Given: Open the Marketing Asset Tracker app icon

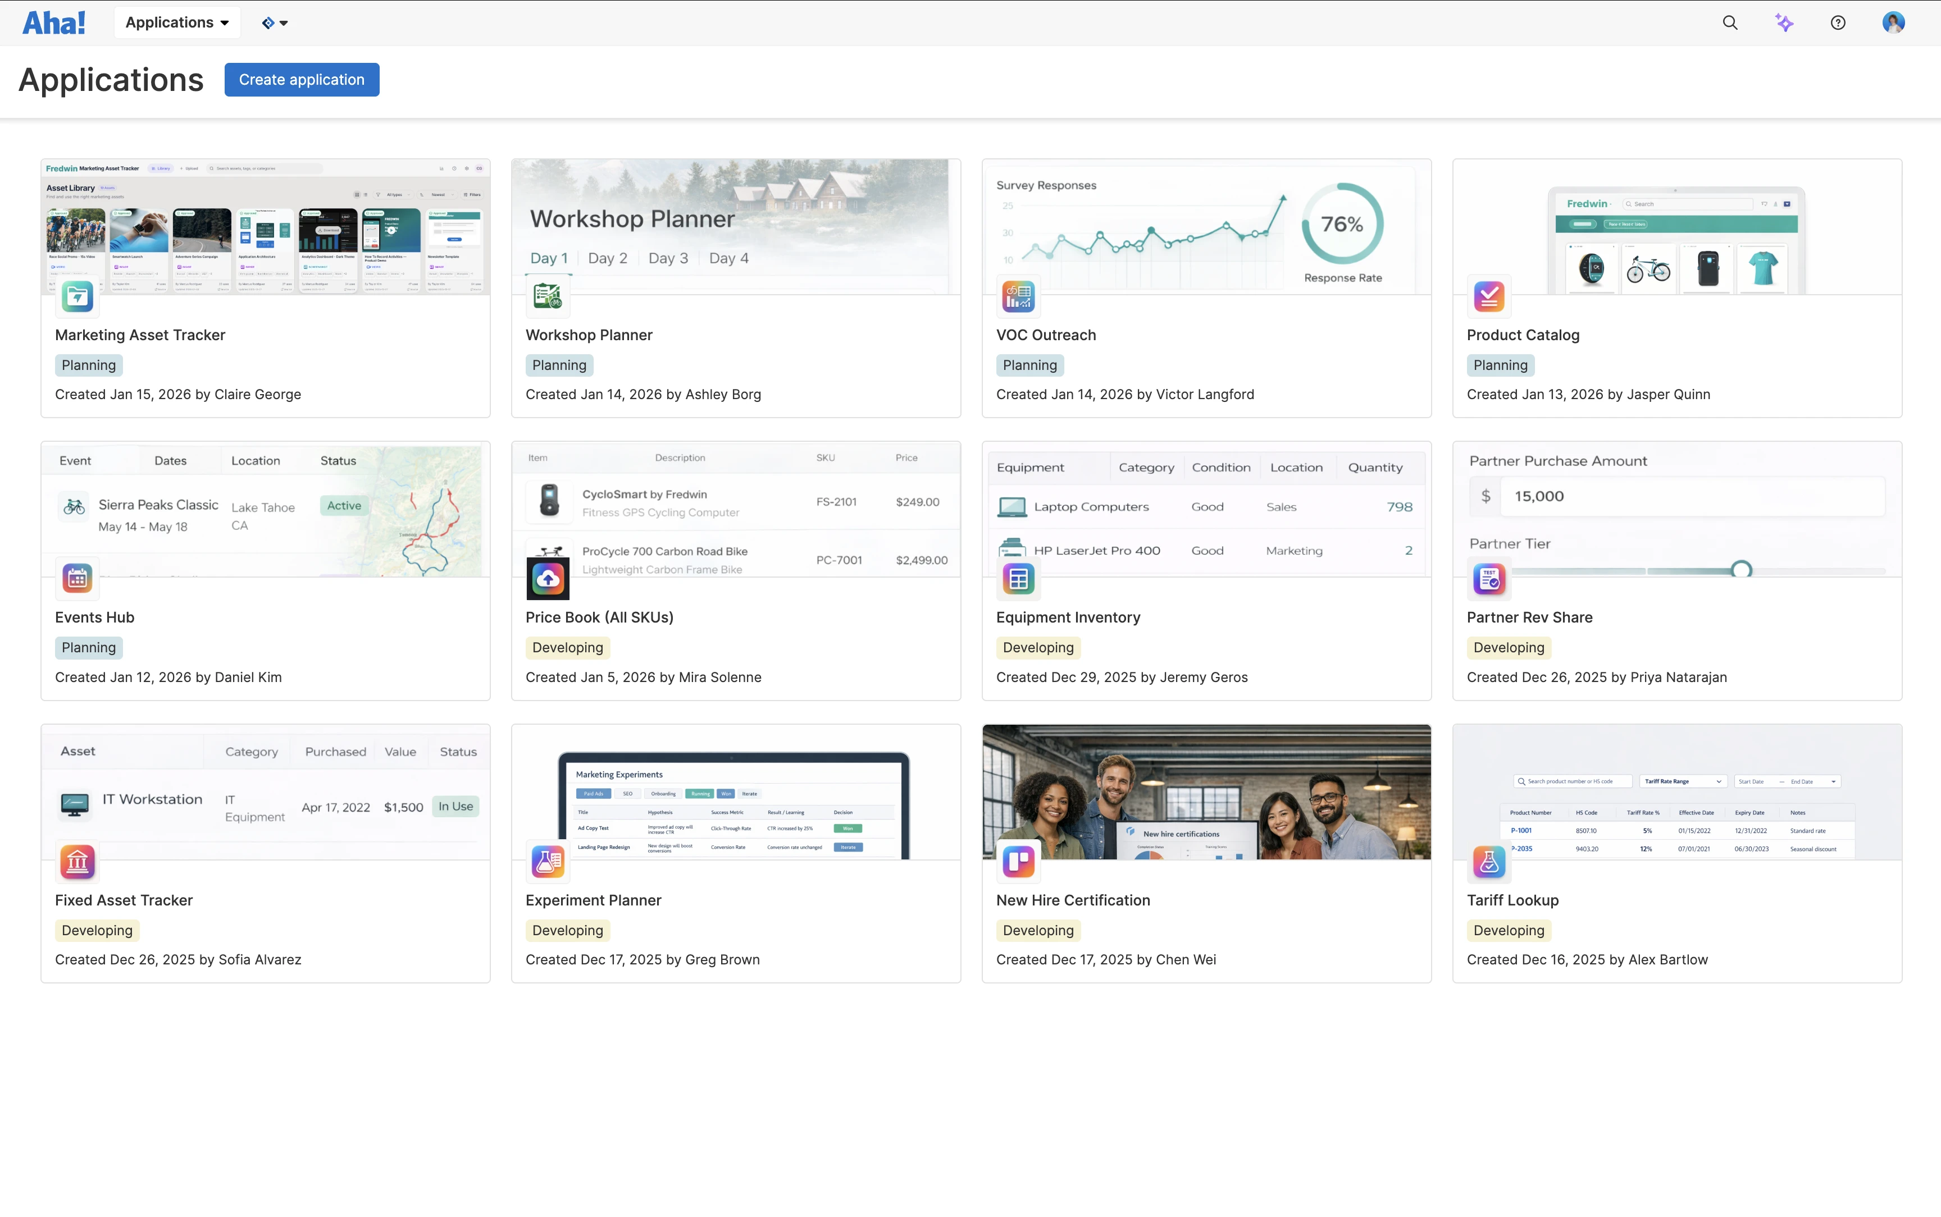Looking at the screenshot, I should click(76, 296).
